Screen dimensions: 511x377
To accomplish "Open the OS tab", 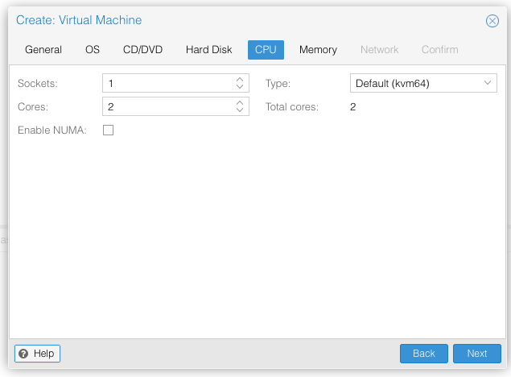I will pos(93,49).
